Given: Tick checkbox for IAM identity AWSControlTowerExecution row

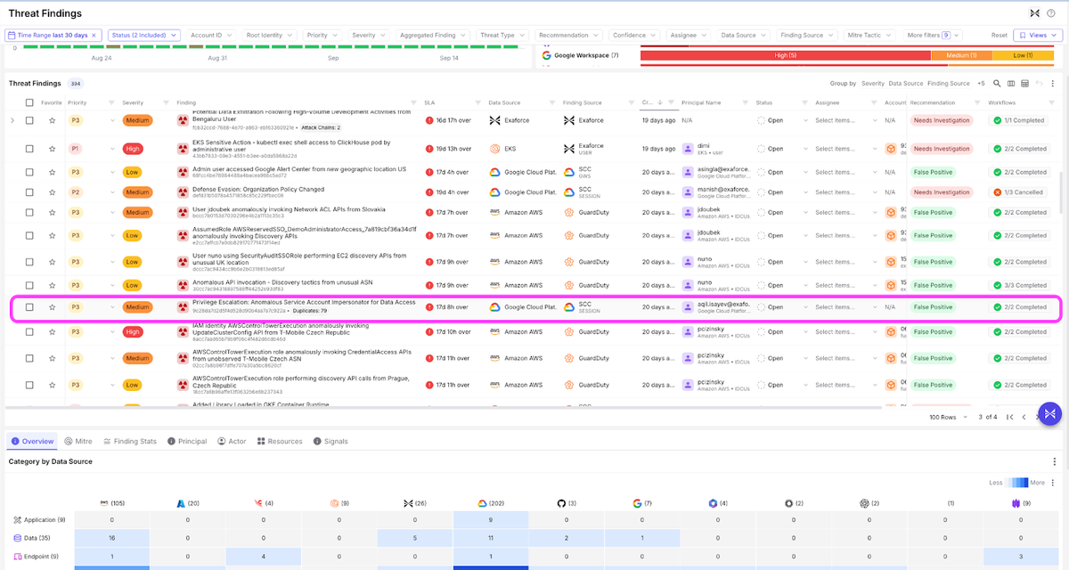Looking at the screenshot, I should pyautogui.click(x=29, y=332).
